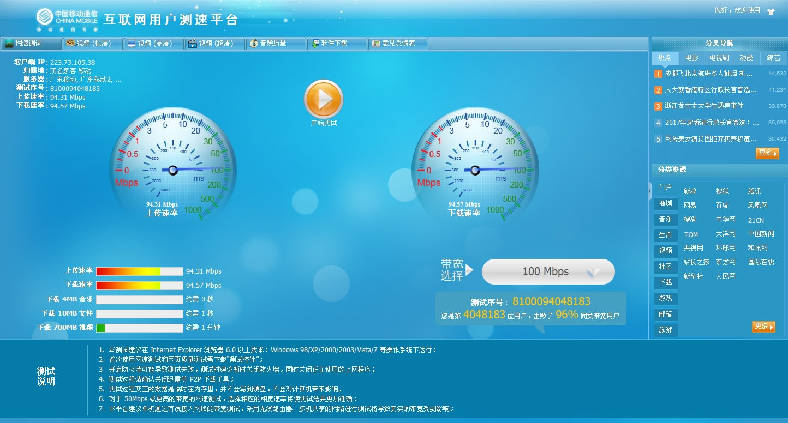Click the standard video tab icon
This screenshot has width=788, height=423.
click(x=70, y=44)
